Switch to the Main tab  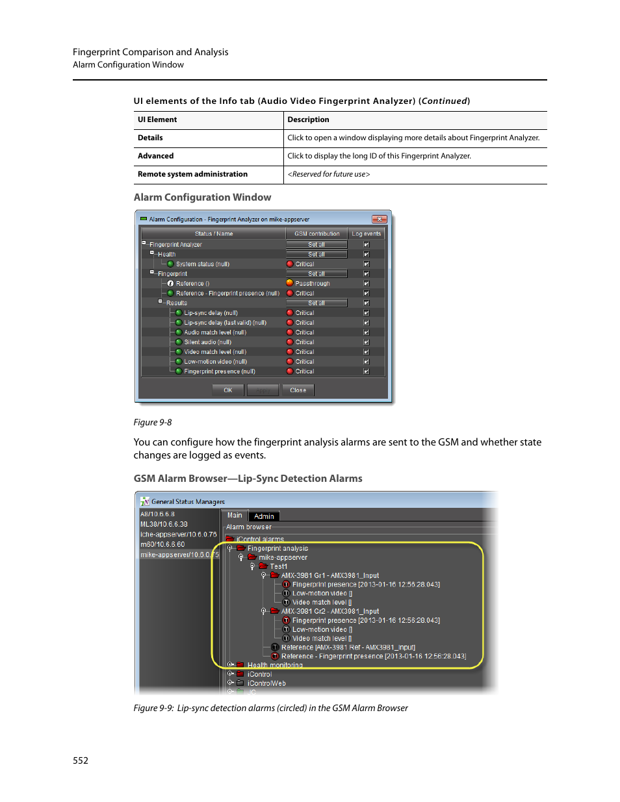(x=235, y=516)
